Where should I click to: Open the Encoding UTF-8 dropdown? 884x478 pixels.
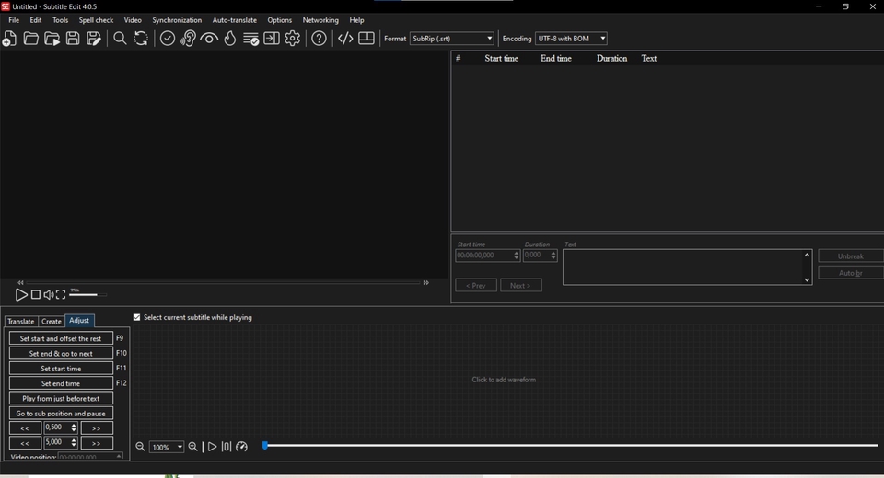[571, 39]
